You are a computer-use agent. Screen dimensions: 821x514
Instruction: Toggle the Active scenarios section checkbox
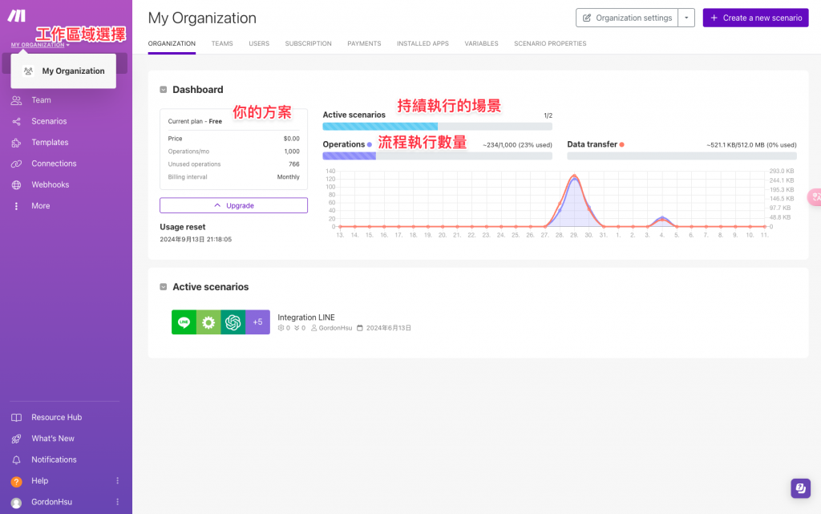(164, 287)
